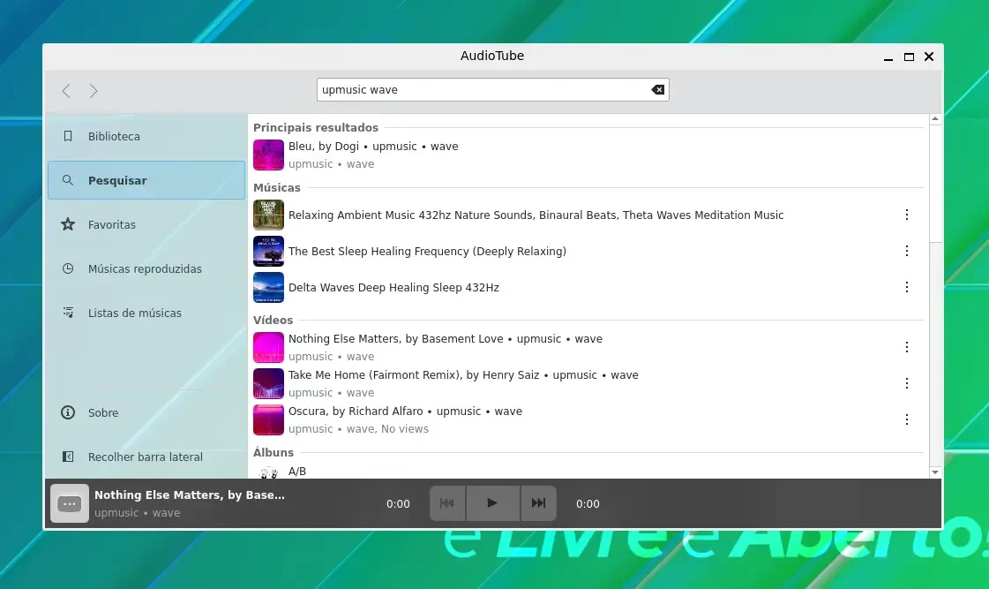The width and height of the screenshot is (989, 589).
Task: Click the Pesquisar magnifier icon
Action: [68, 180]
